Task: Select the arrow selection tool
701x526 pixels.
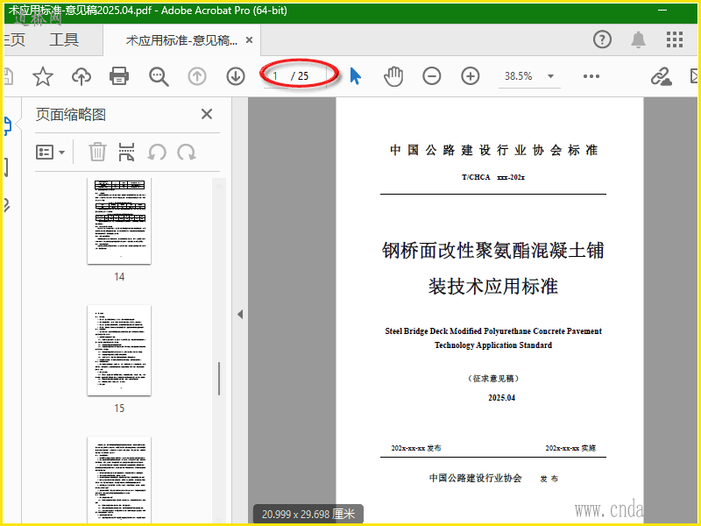Action: 356,76
